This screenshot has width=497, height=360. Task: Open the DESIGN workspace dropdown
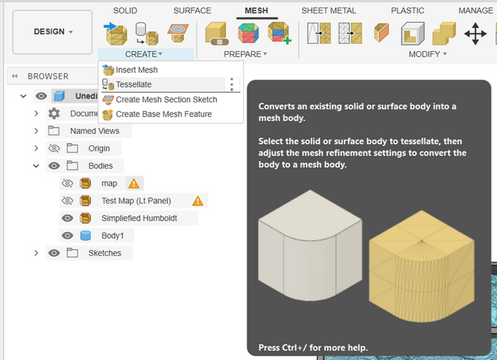point(52,31)
